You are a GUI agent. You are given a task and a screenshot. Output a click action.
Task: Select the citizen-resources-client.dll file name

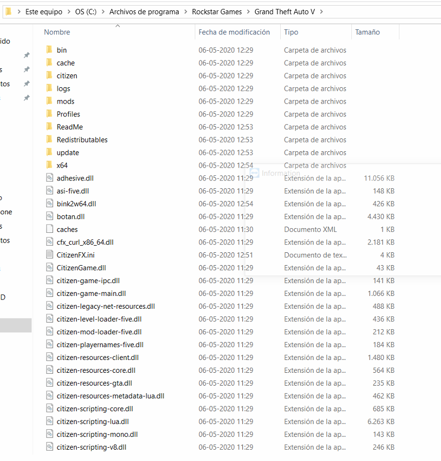[x=98, y=357]
